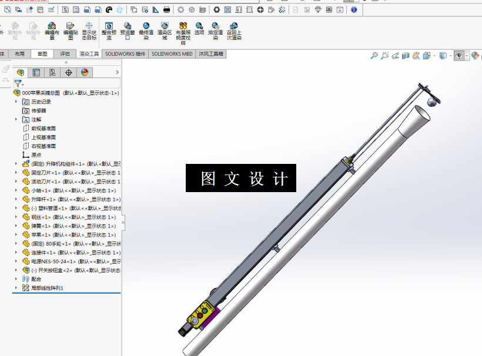Expand the 历史记录 history node
Screen dimensions: 482x356
[16, 102]
